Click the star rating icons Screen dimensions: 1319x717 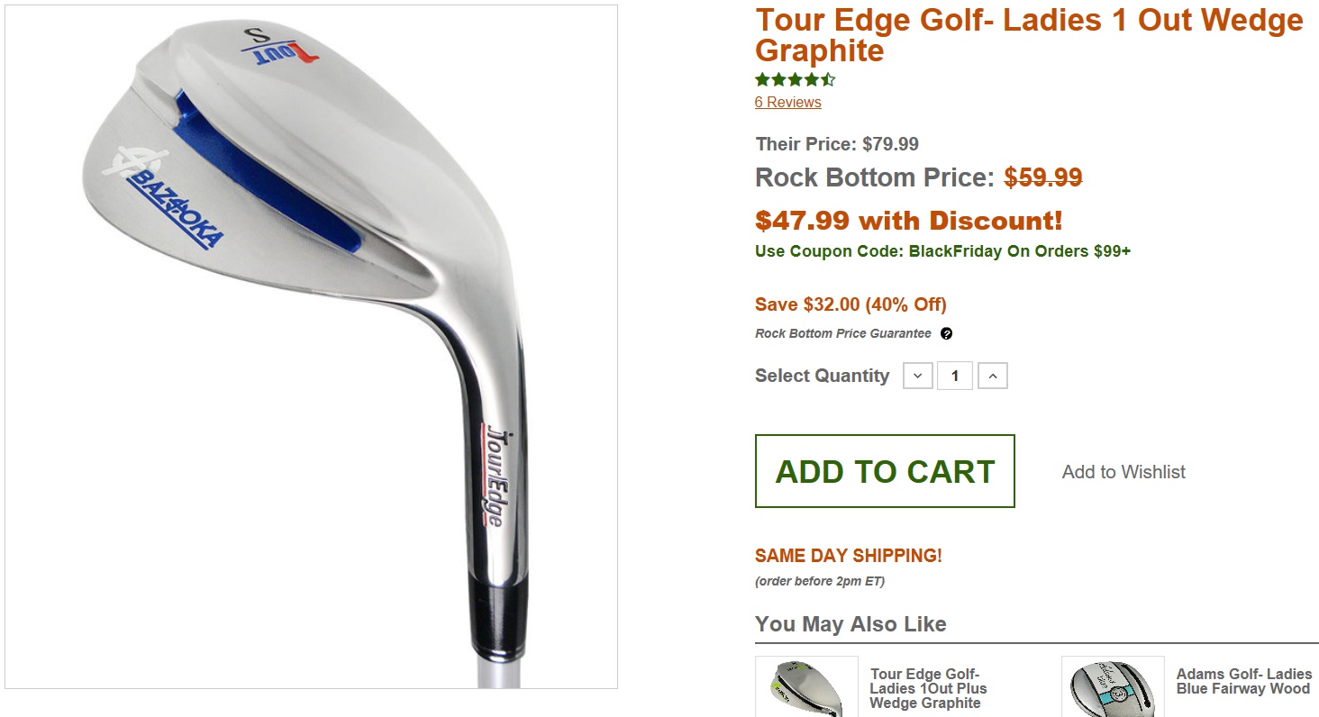796,79
